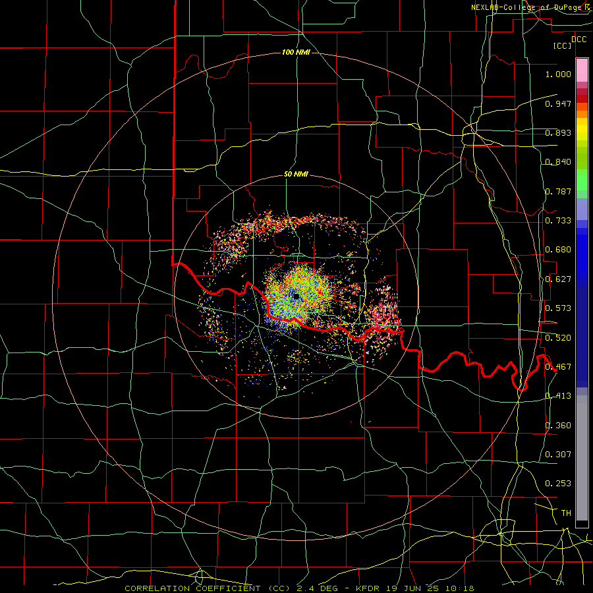The width and height of the screenshot is (593, 593).
Task: Click the TH threshold label
Action: coord(566,513)
